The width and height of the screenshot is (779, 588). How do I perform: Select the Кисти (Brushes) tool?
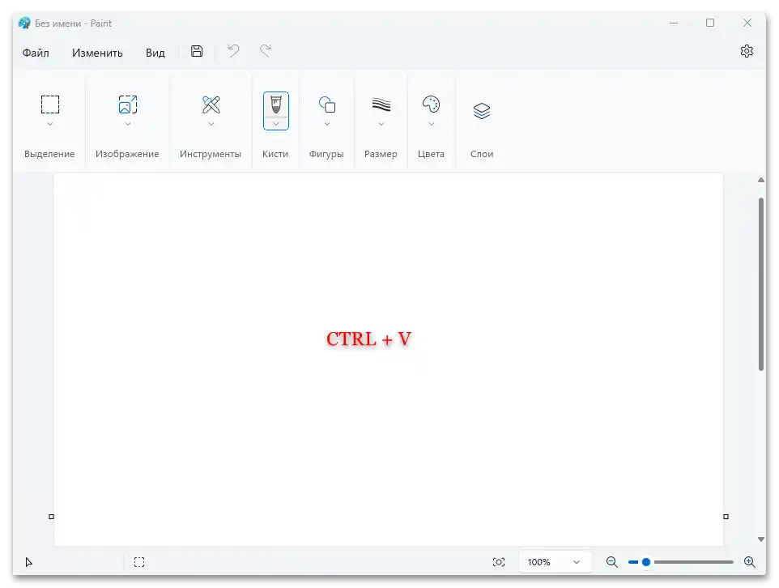[275, 106]
